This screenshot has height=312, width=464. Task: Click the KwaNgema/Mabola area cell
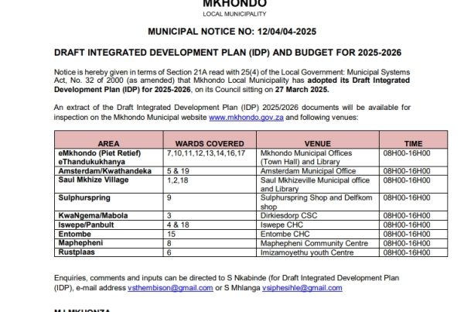[x=108, y=215]
